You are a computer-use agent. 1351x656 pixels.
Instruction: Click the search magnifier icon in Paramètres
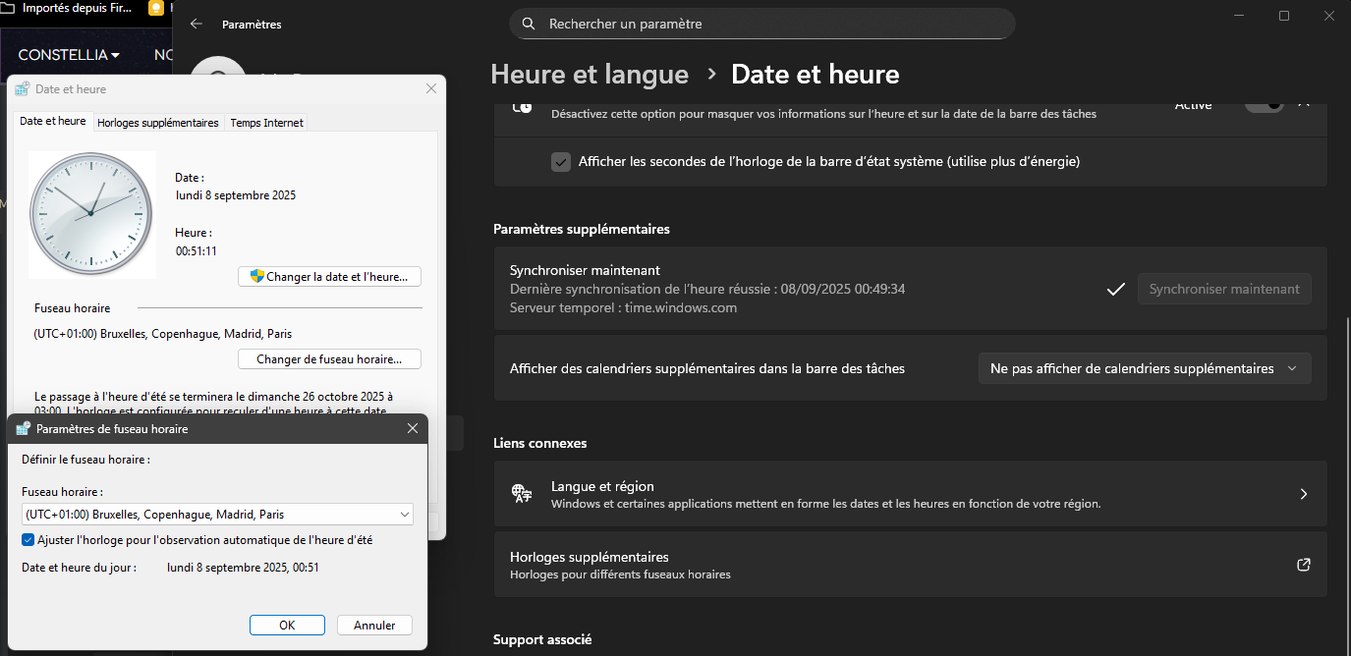(x=529, y=24)
